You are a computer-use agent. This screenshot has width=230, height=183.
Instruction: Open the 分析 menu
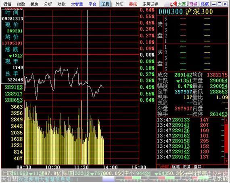point(48,4)
